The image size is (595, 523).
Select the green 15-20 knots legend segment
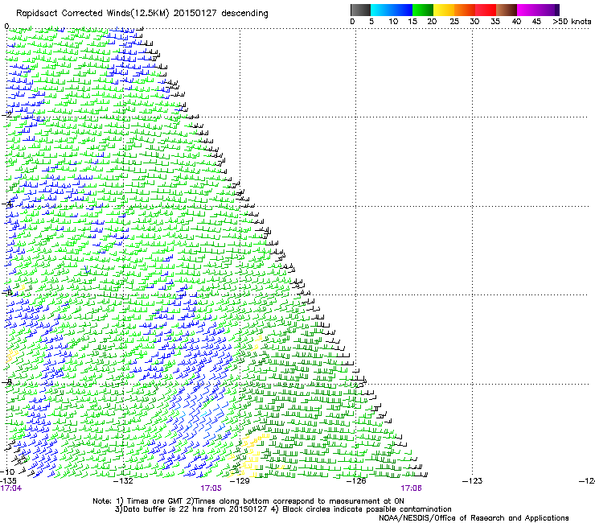(x=423, y=10)
